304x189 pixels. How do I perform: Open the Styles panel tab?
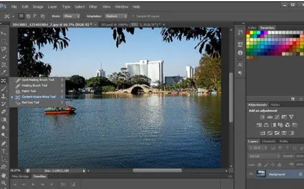275,104
